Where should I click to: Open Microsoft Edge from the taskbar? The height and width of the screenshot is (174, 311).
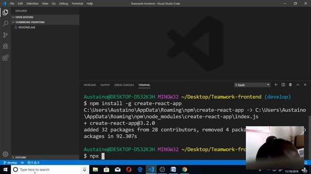[x=140, y=170]
